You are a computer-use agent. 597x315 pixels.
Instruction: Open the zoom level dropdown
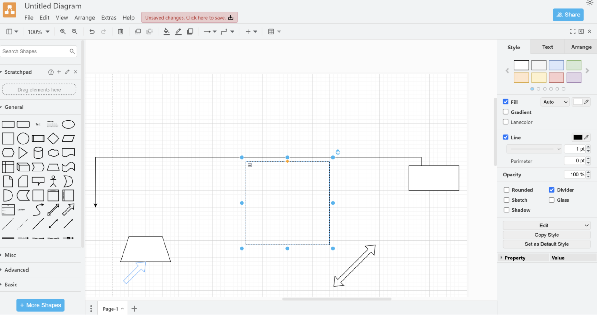coord(38,31)
